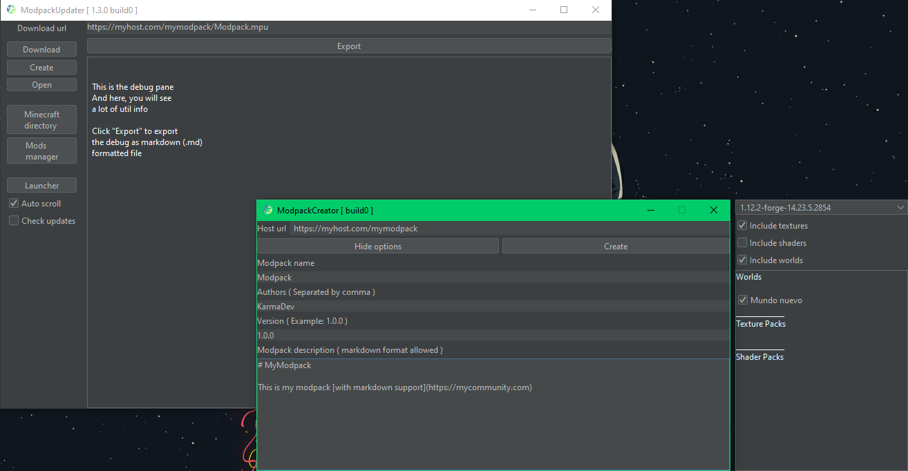Click the Modpack description text area

(x=493, y=414)
